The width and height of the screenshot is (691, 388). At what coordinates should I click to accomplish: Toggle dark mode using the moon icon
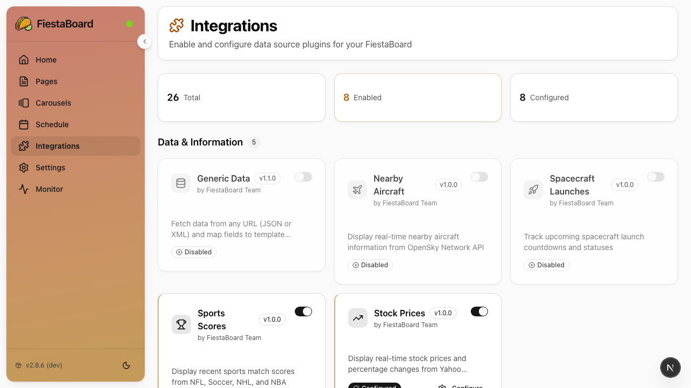click(126, 365)
